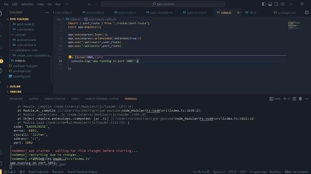The height and width of the screenshot is (174, 311).
Task: Collapse the validations user folder
Action: coord(26,50)
